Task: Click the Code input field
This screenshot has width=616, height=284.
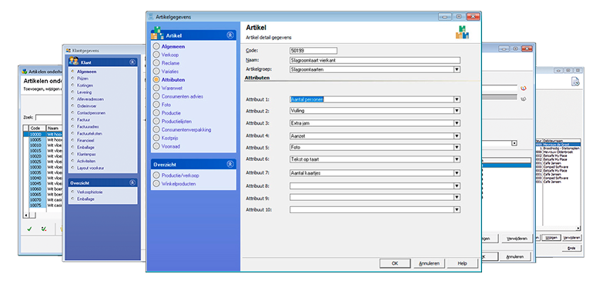Action: coord(313,51)
